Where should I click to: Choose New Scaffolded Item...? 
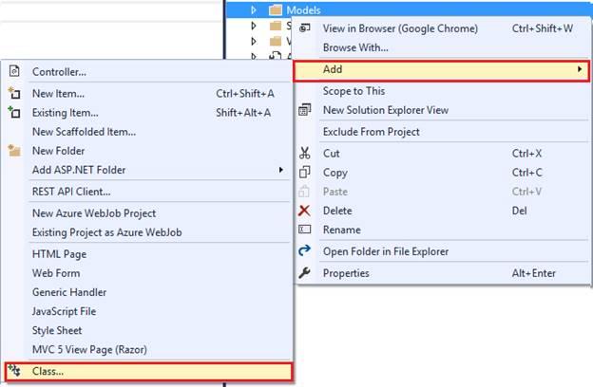[x=84, y=132]
